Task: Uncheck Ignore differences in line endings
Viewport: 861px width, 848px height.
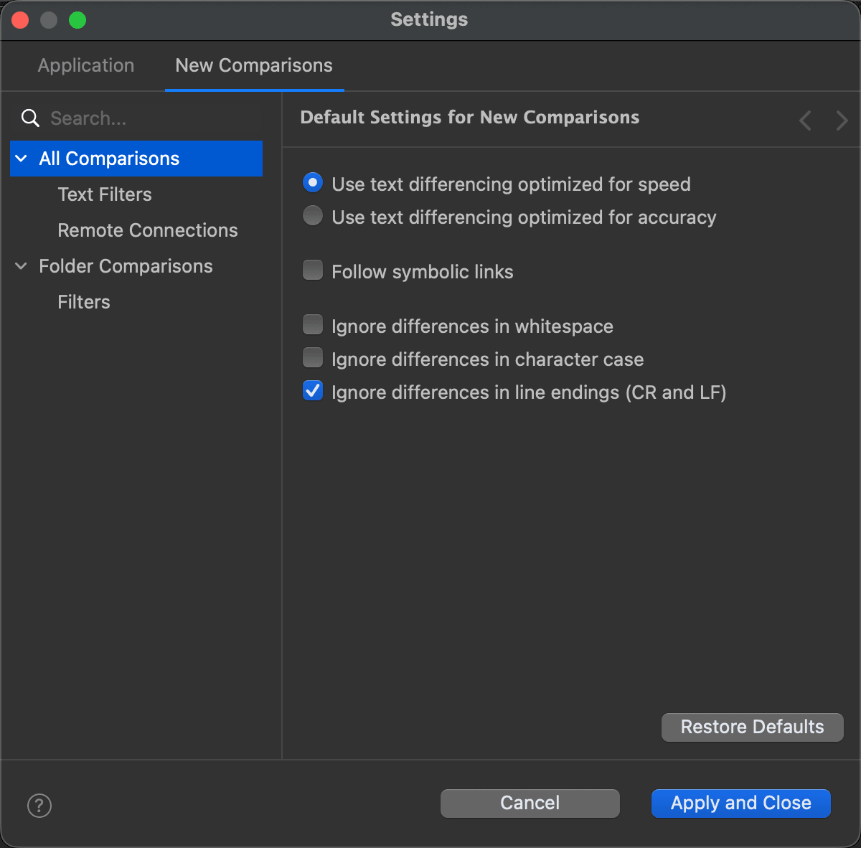Action: tap(313, 391)
